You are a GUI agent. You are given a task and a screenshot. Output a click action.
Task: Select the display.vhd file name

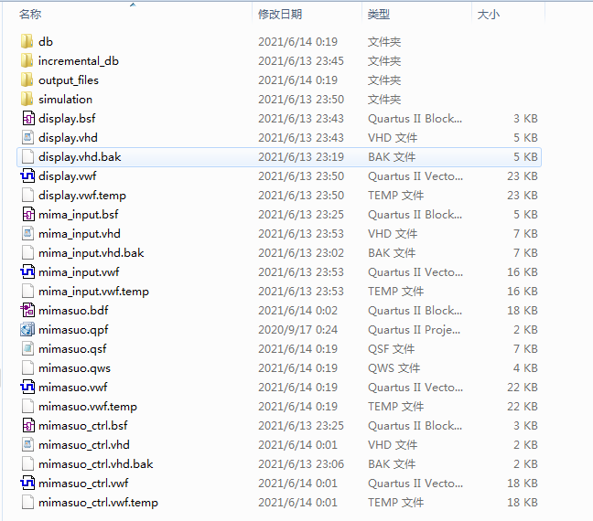click(x=68, y=137)
